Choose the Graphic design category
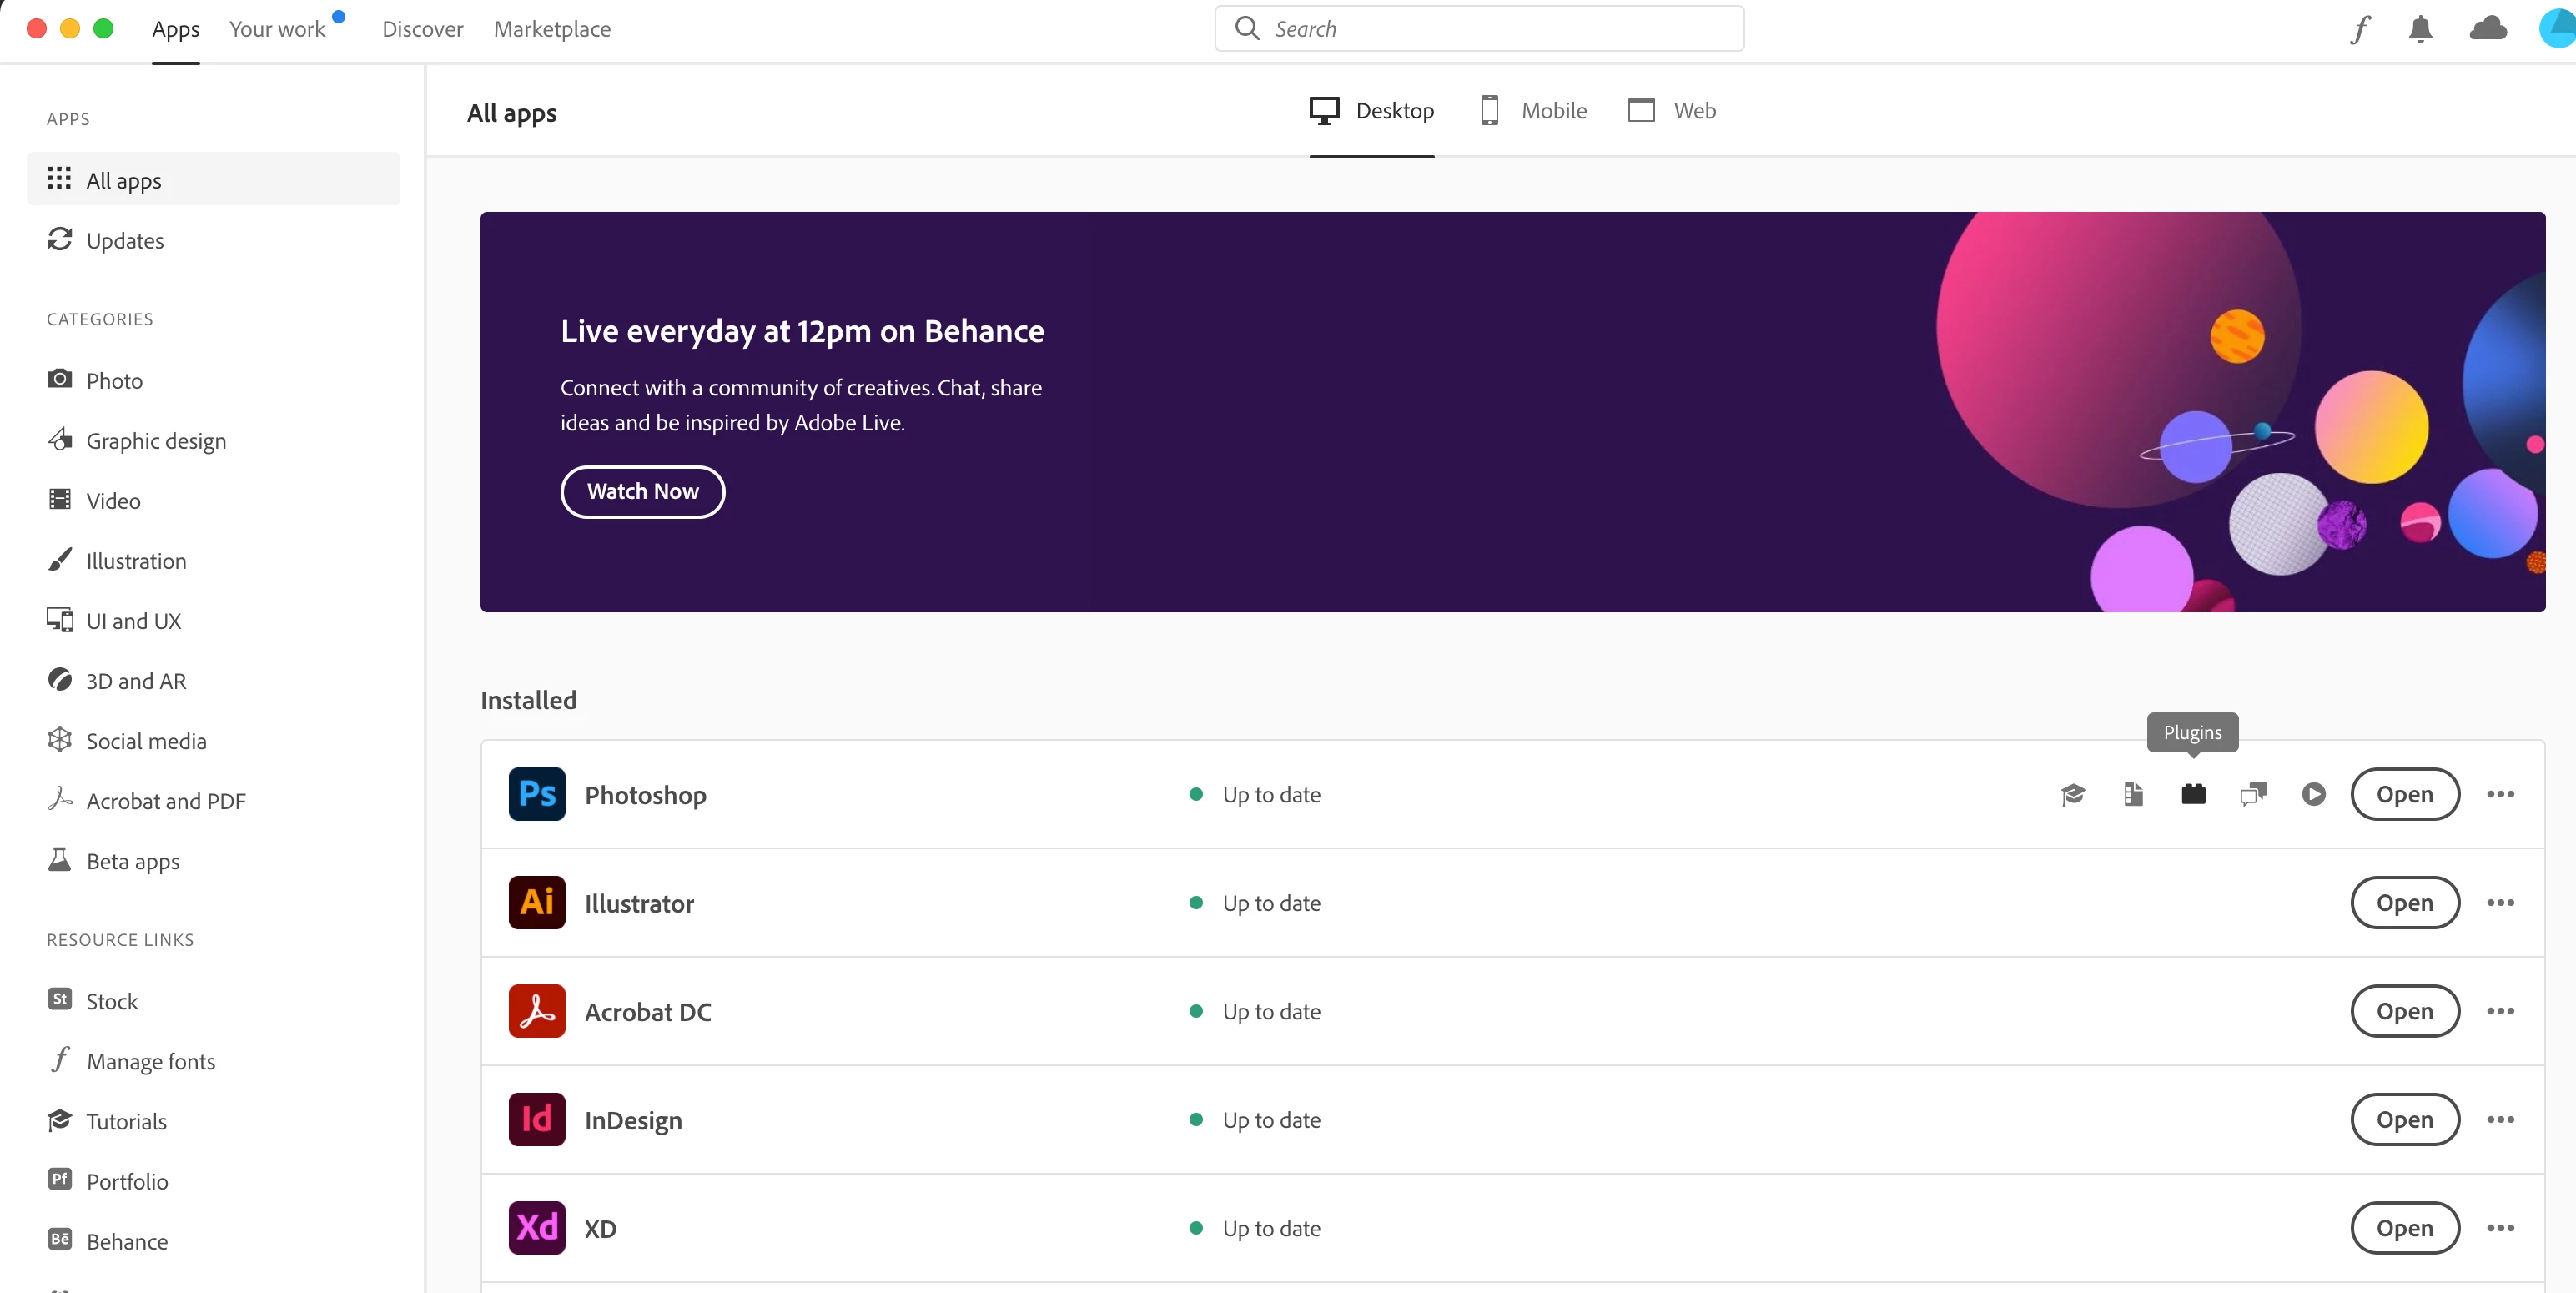The height and width of the screenshot is (1293, 2576). (156, 441)
